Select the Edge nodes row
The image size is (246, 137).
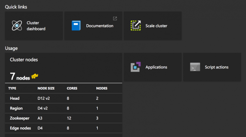point(63,128)
